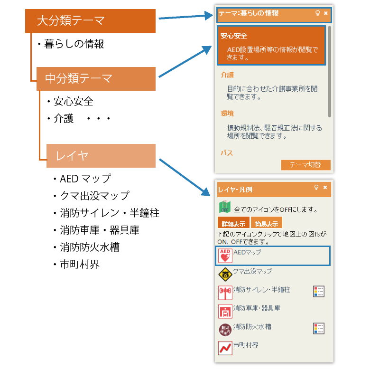Click the 消防車庫・器具庫 layer label

(x=257, y=308)
